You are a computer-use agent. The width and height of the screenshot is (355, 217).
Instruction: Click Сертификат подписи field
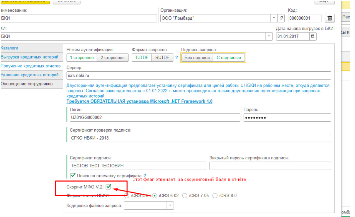click(138, 166)
